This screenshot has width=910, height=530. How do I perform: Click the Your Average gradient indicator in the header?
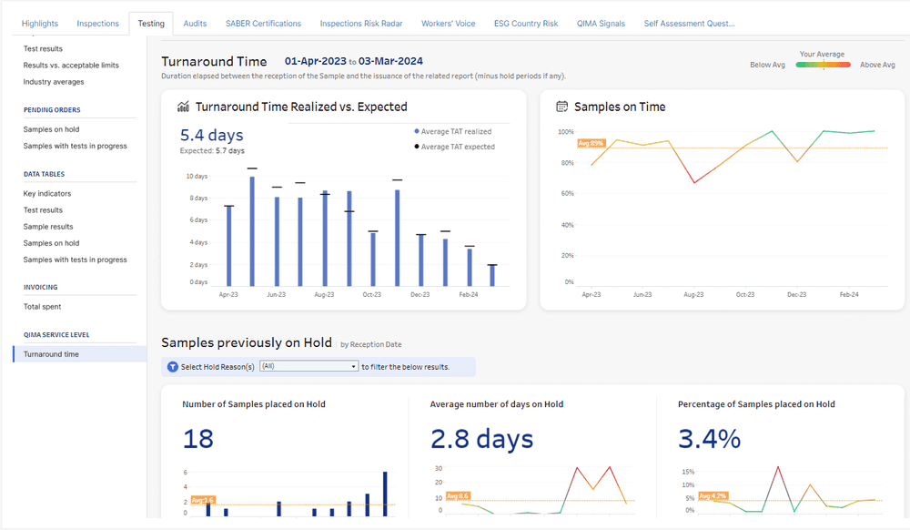pos(822,65)
